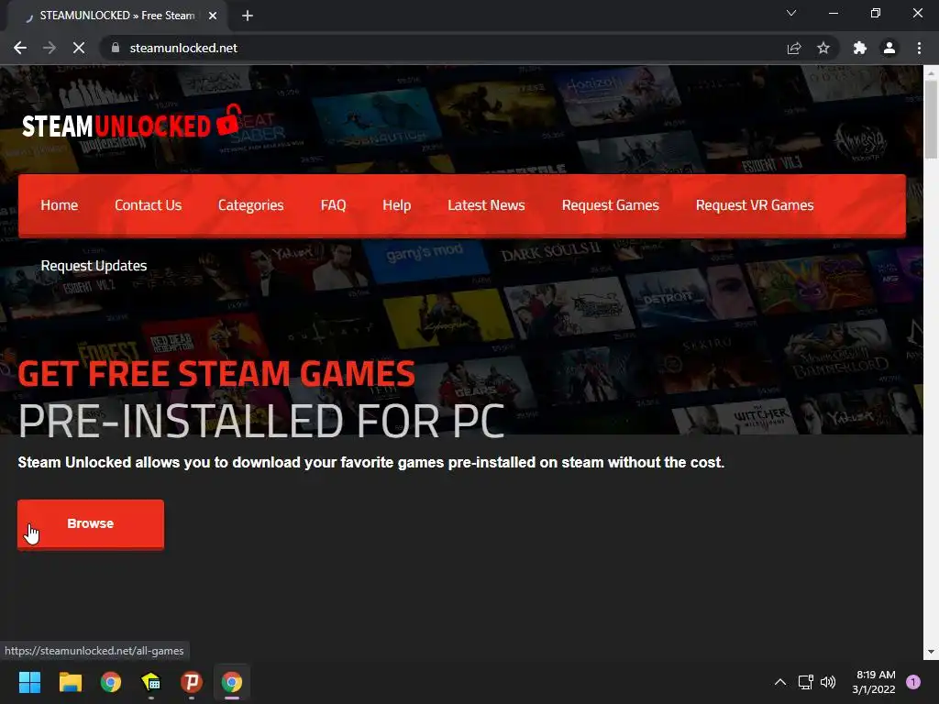
Task: Open the FAQ page
Action: coord(333,205)
